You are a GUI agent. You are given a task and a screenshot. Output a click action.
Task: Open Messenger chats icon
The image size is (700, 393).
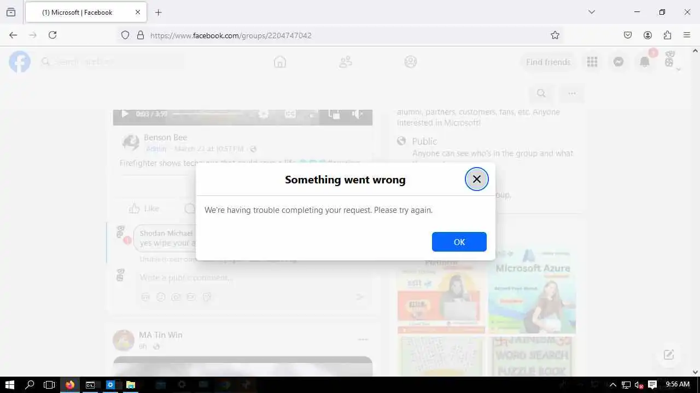pyautogui.click(x=619, y=62)
